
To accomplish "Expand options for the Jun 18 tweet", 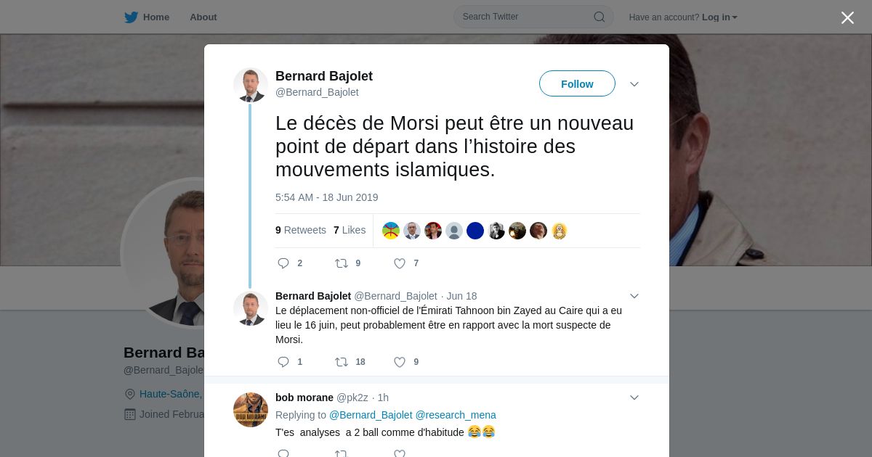I will pyautogui.click(x=634, y=296).
